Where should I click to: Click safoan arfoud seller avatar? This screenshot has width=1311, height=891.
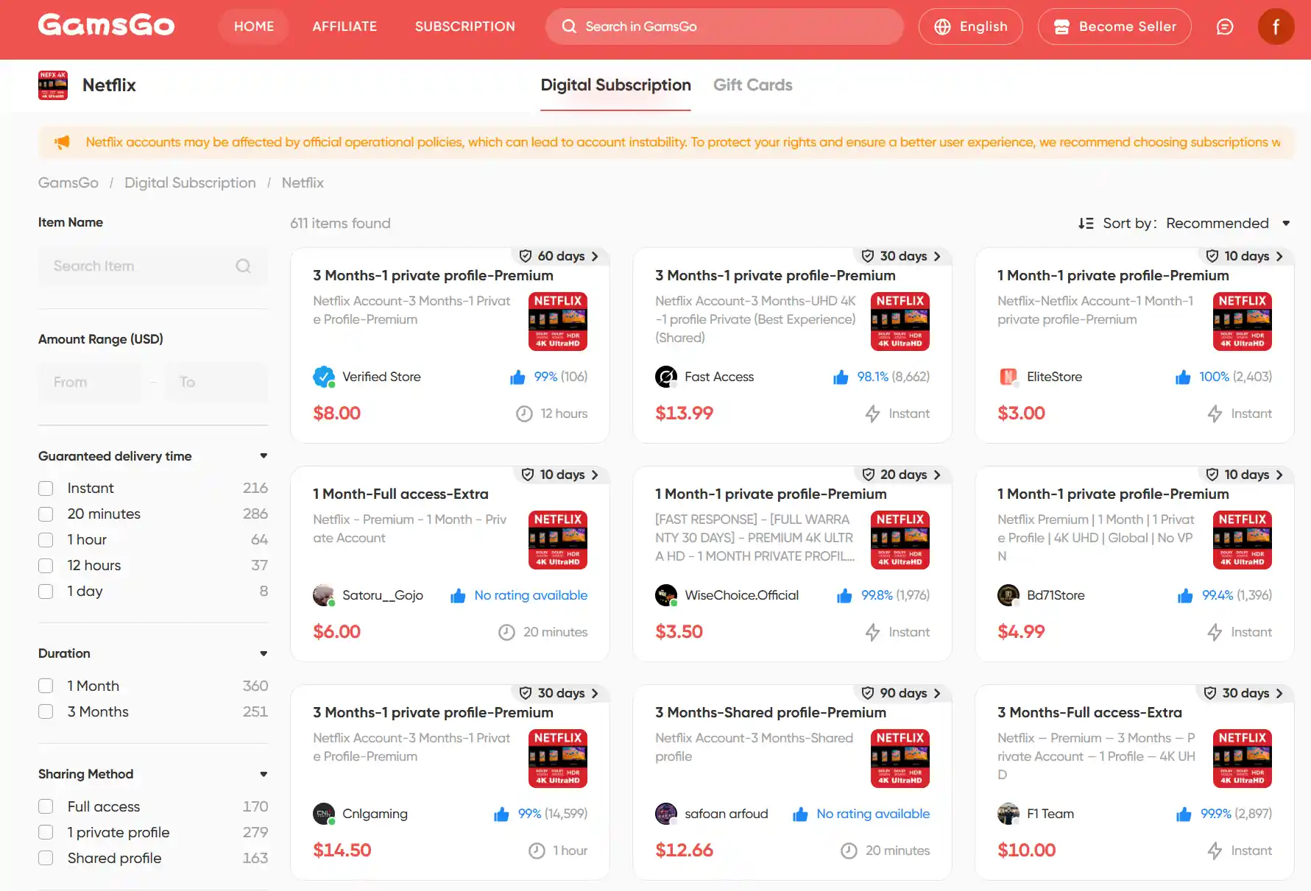click(x=666, y=814)
